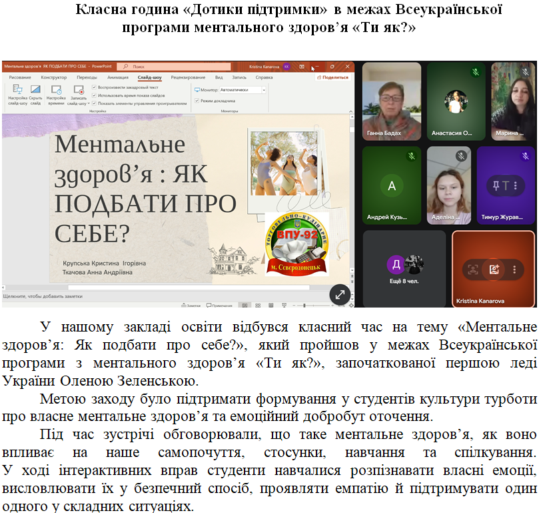The image size is (539, 513).
Task: Click the Заметки button in status bar
Action: tap(191, 305)
